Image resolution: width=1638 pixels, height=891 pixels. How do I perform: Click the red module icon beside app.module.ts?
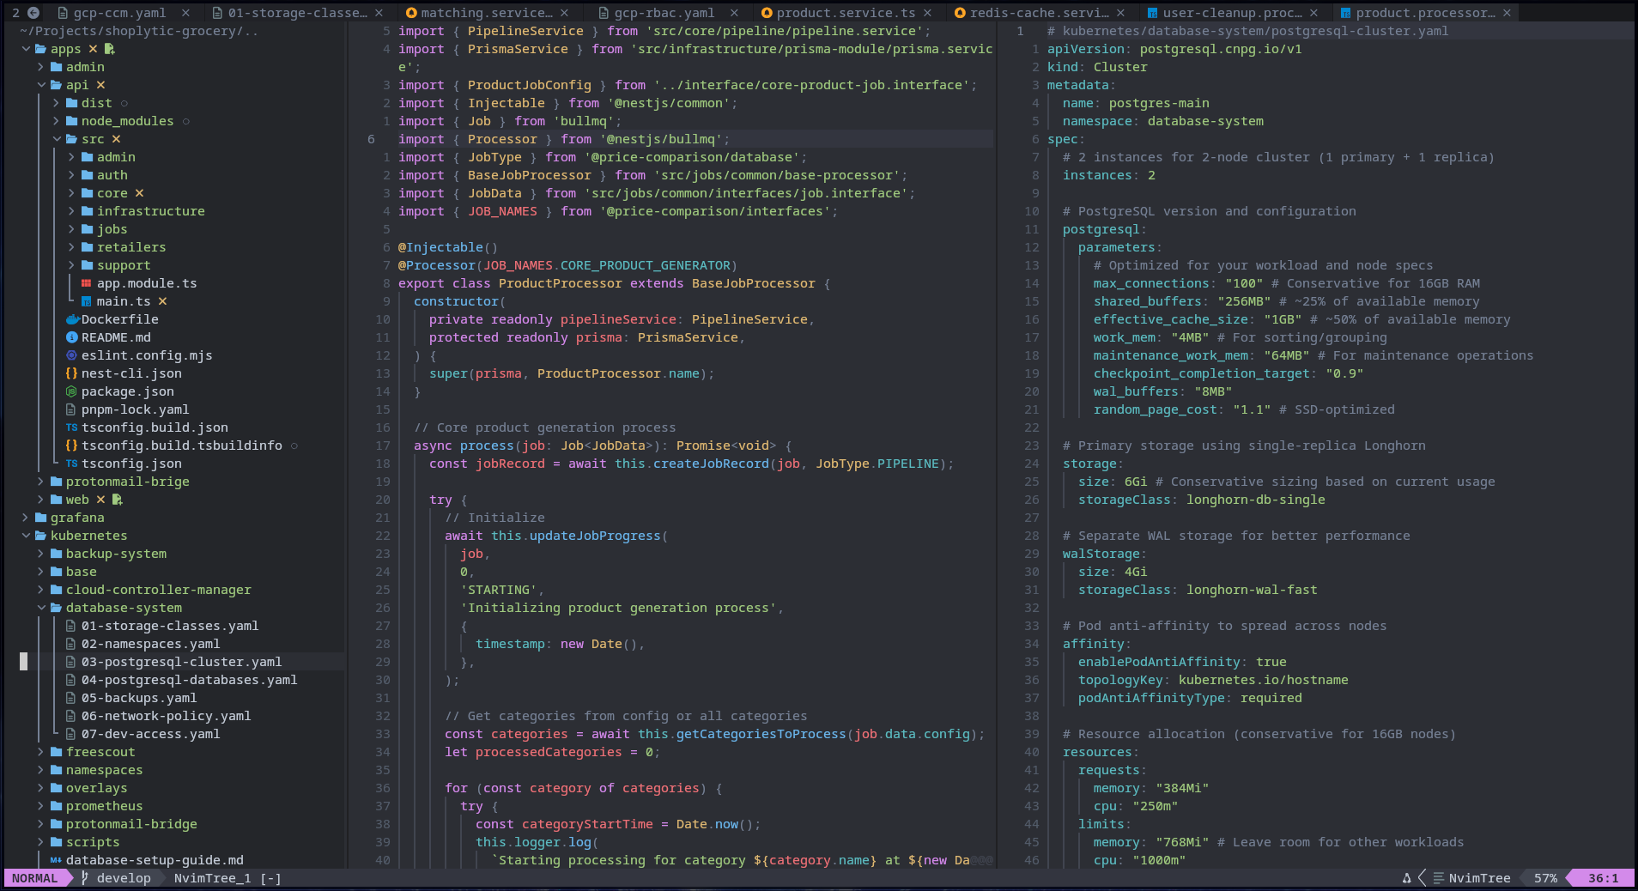87,283
